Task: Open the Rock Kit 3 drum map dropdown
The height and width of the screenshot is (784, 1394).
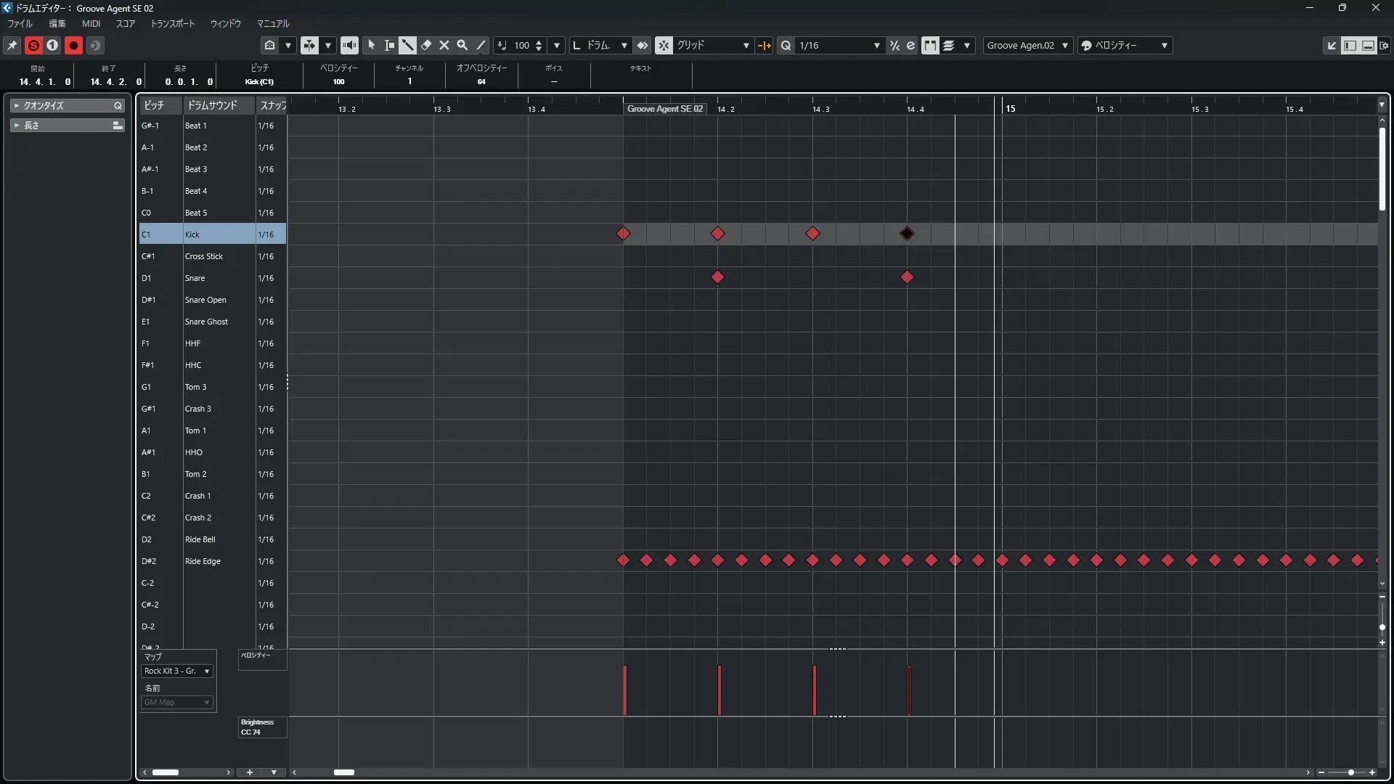Action: click(x=177, y=671)
